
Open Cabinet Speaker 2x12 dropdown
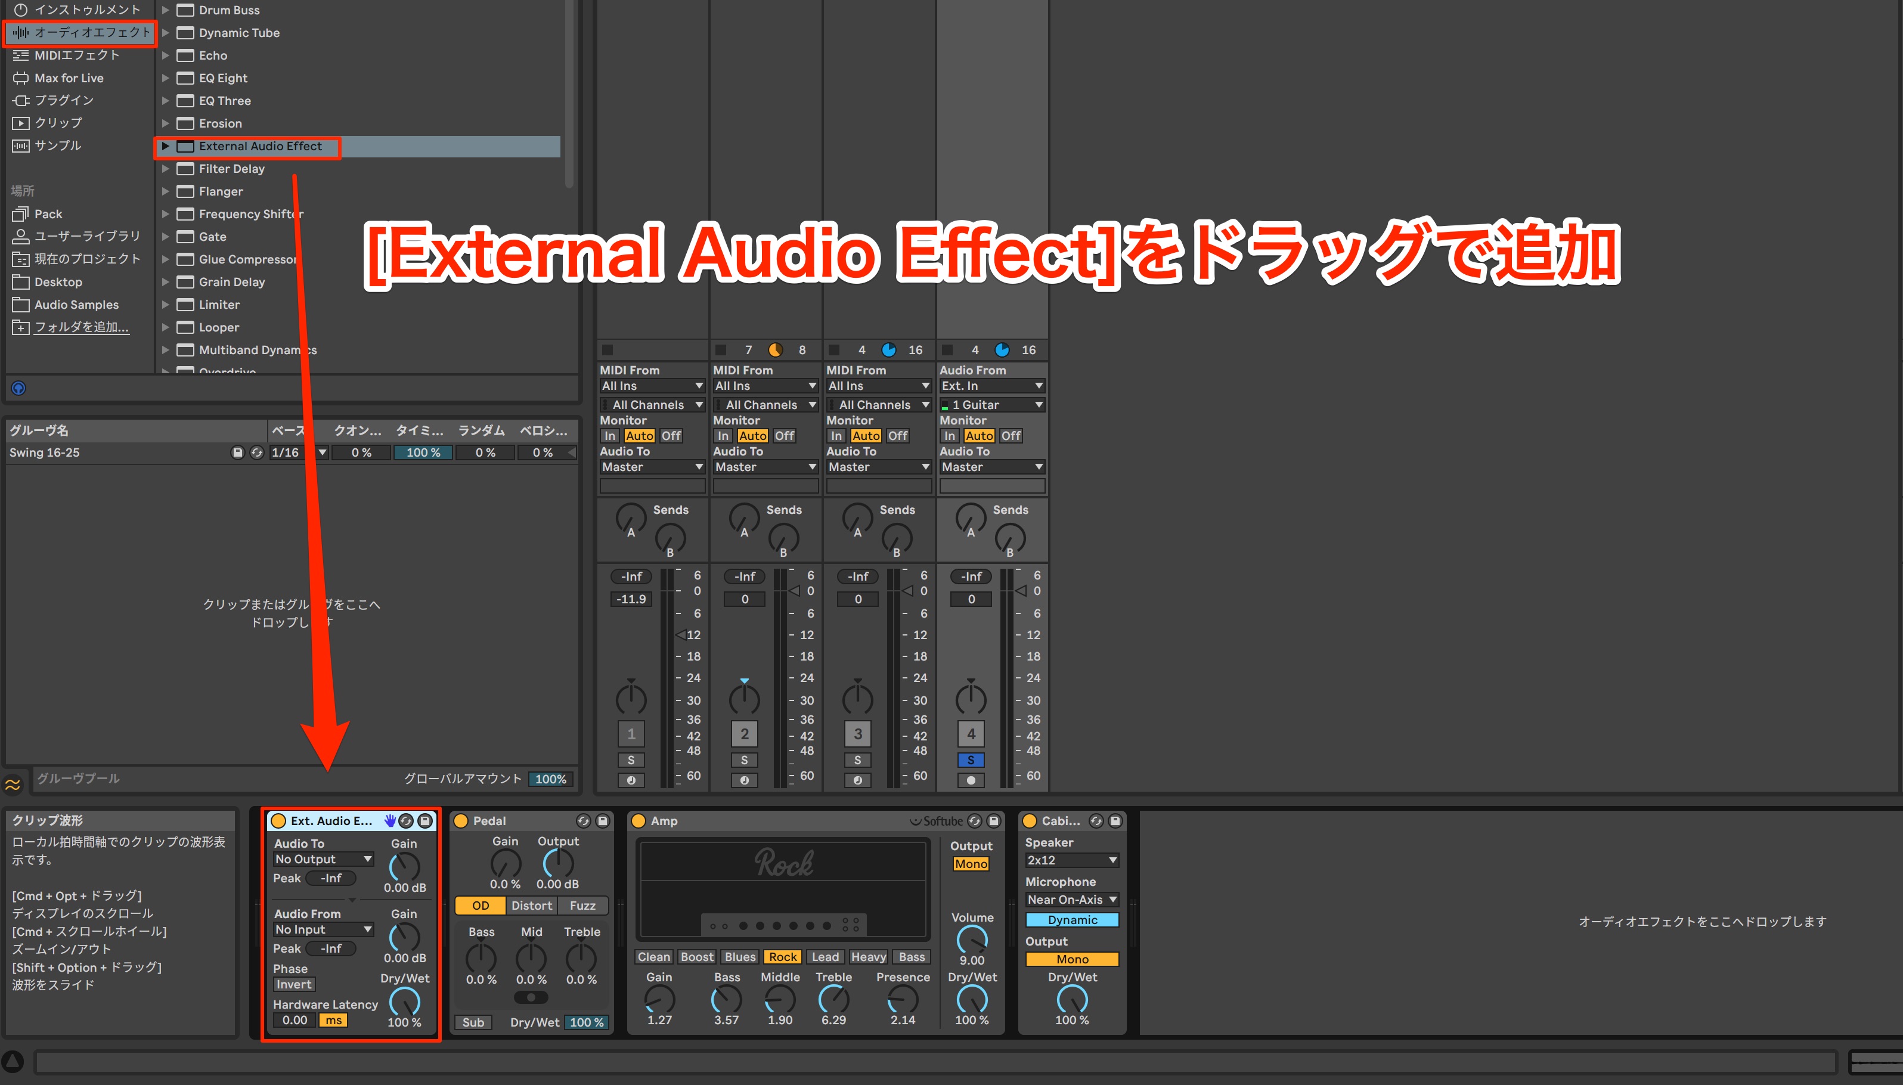point(1072,860)
